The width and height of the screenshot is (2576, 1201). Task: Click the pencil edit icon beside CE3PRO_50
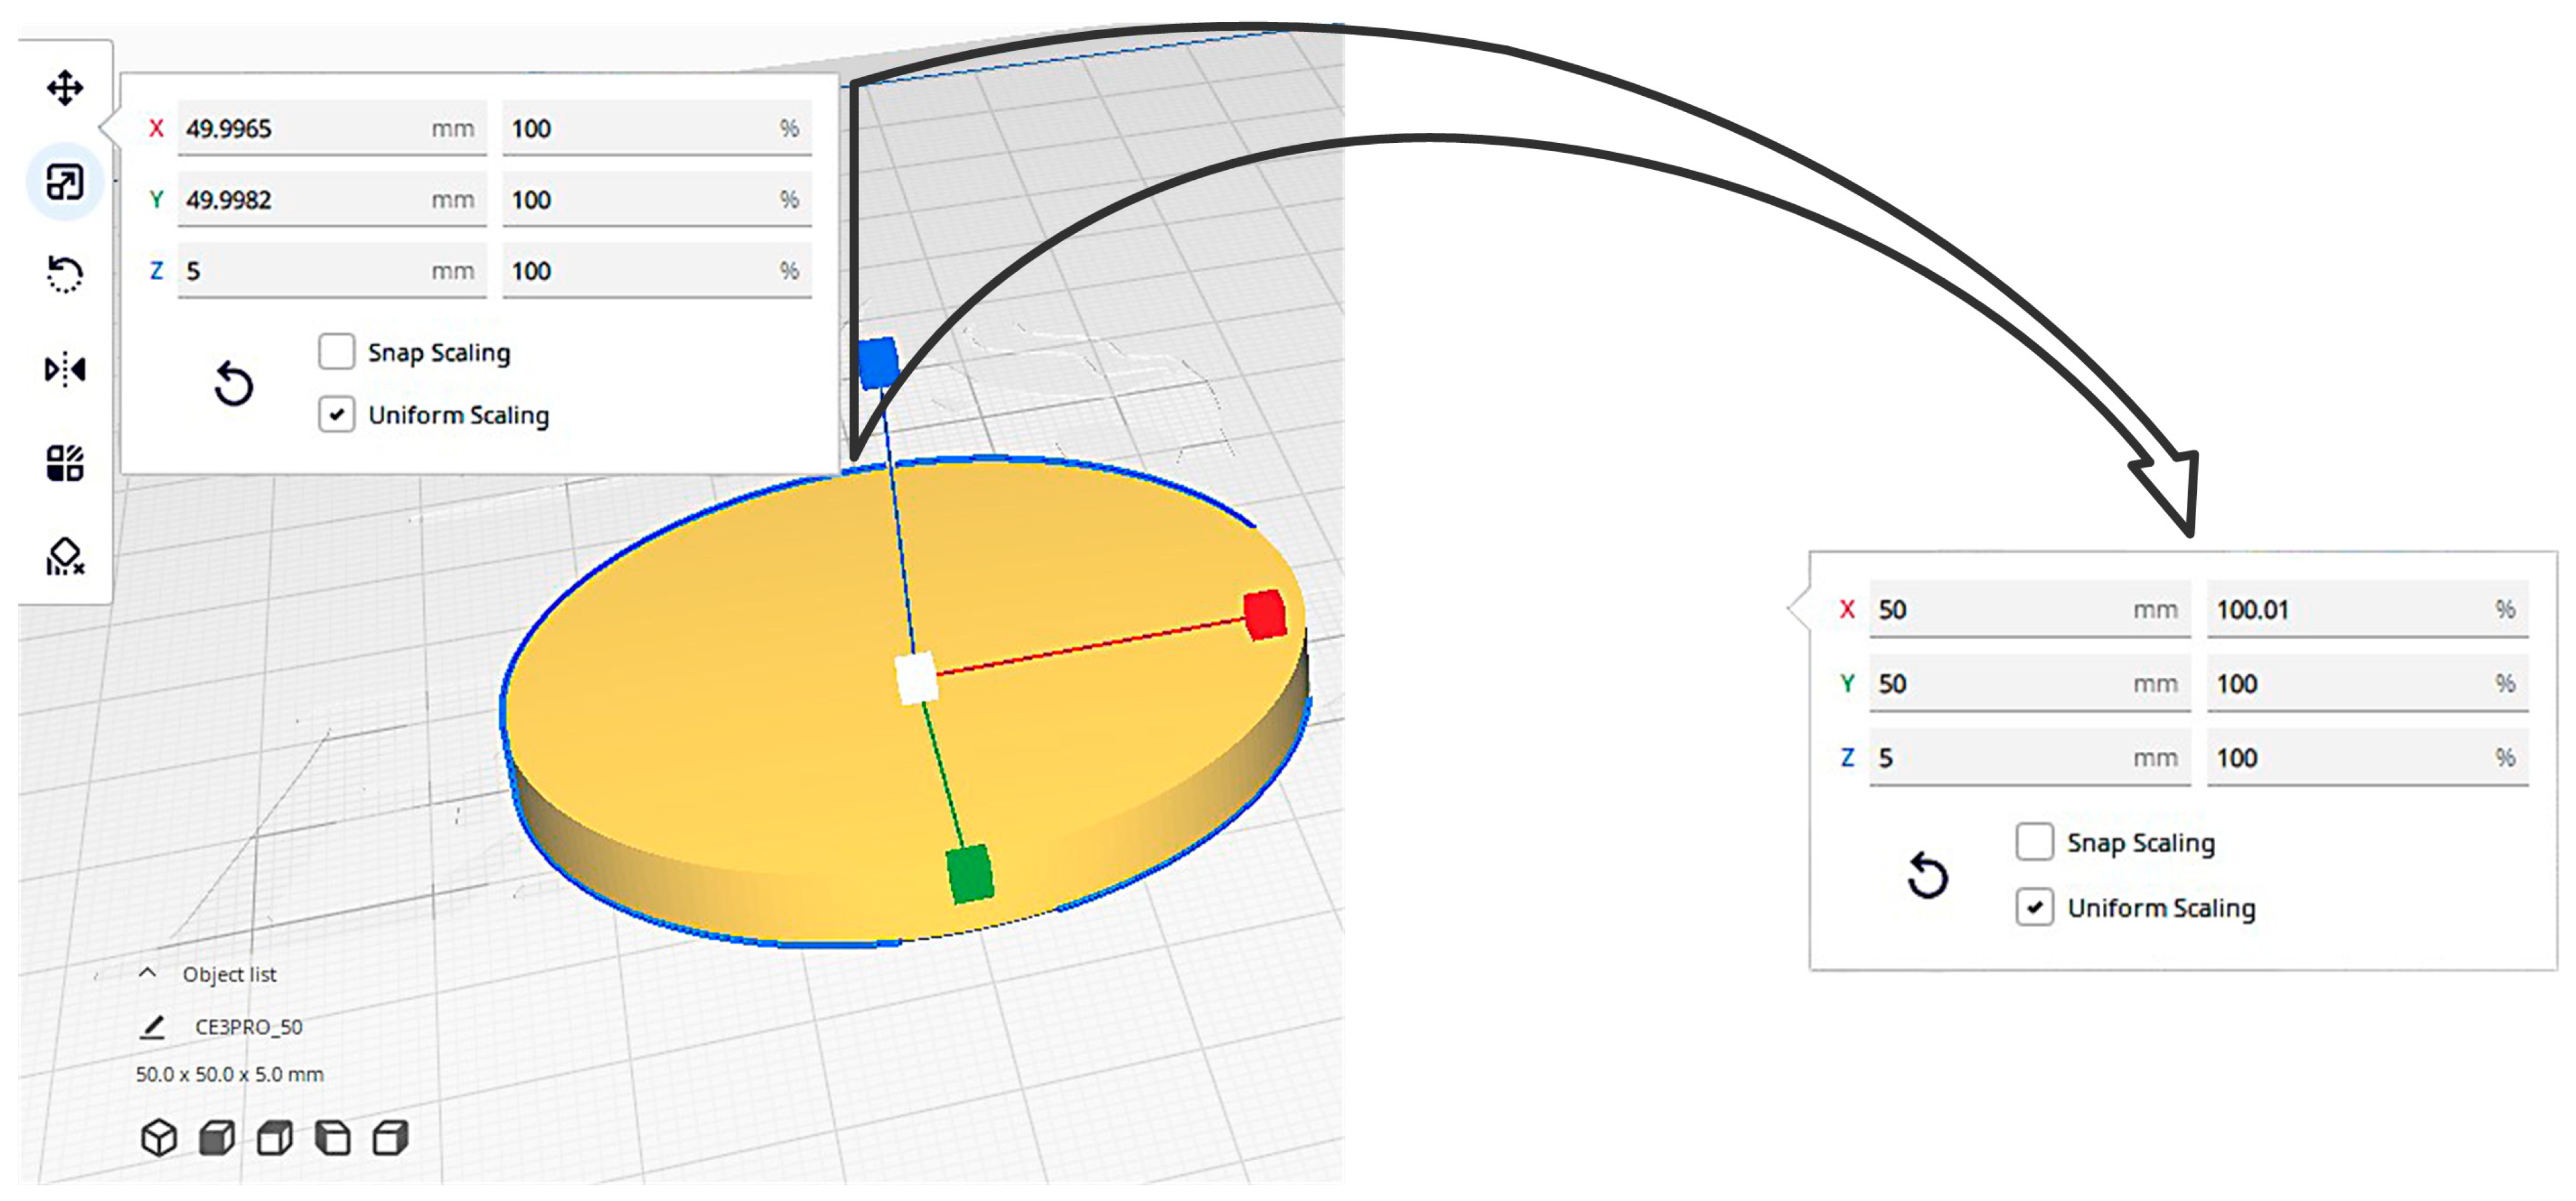pyautogui.click(x=152, y=1026)
